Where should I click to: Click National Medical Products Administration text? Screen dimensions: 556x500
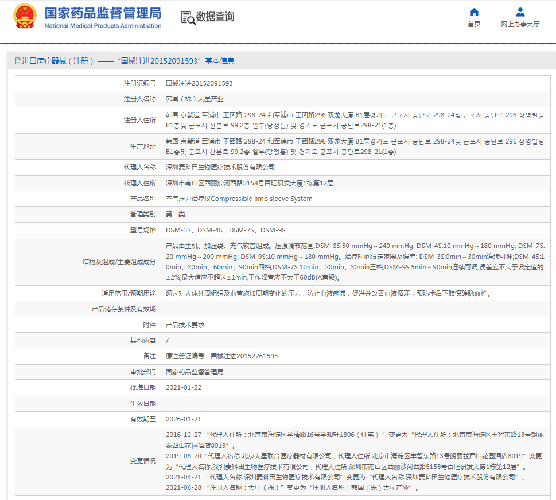103,26
